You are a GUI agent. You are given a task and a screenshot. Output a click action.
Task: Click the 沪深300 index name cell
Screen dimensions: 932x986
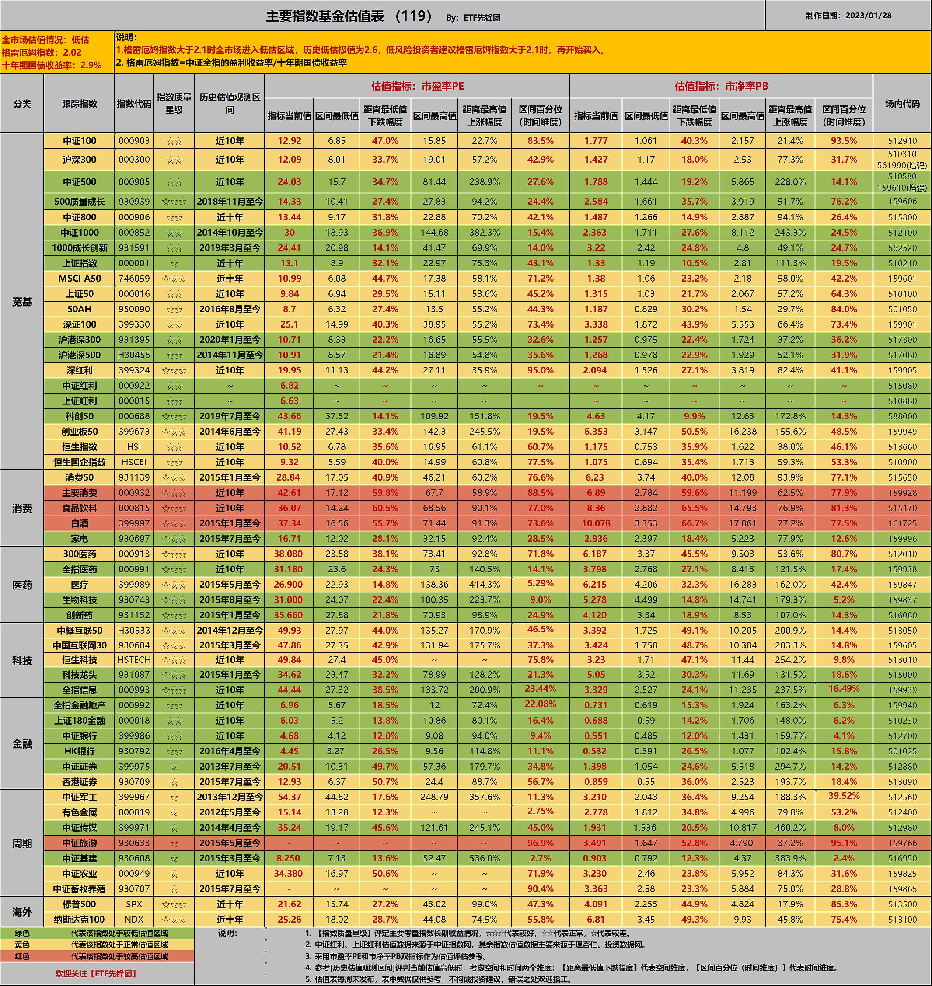point(80,160)
